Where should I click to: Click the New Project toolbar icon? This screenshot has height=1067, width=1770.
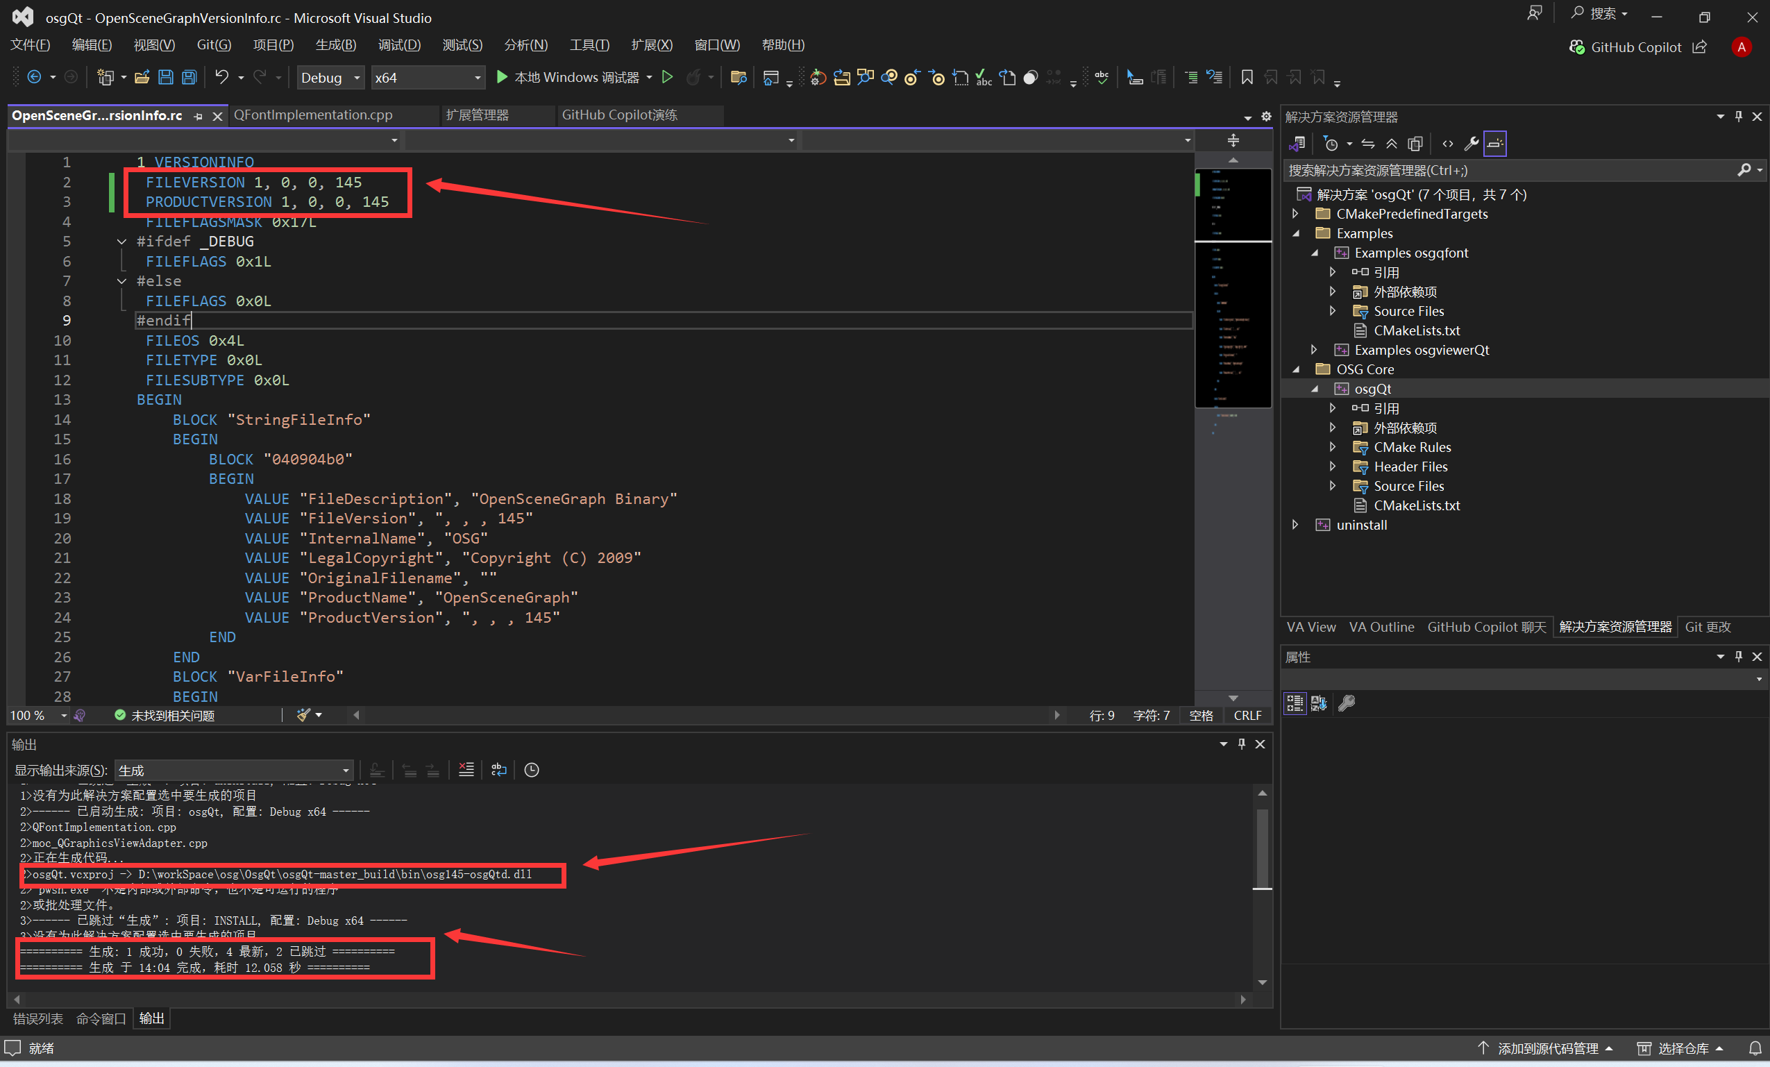click(106, 77)
